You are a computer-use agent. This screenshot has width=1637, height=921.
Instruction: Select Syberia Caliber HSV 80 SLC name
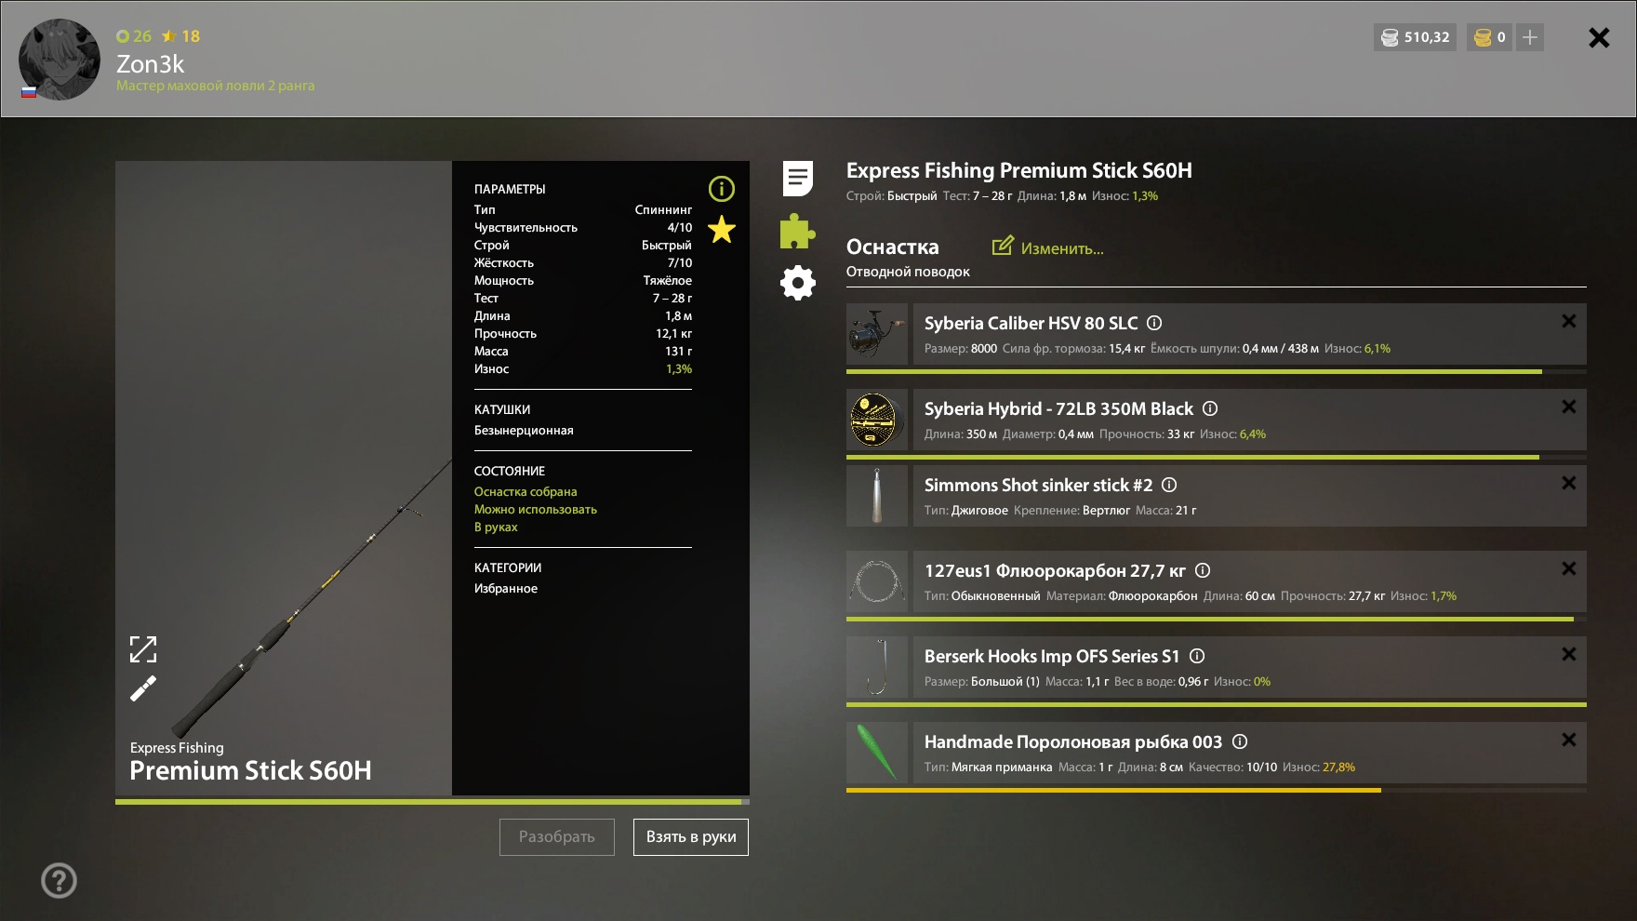click(x=1031, y=323)
